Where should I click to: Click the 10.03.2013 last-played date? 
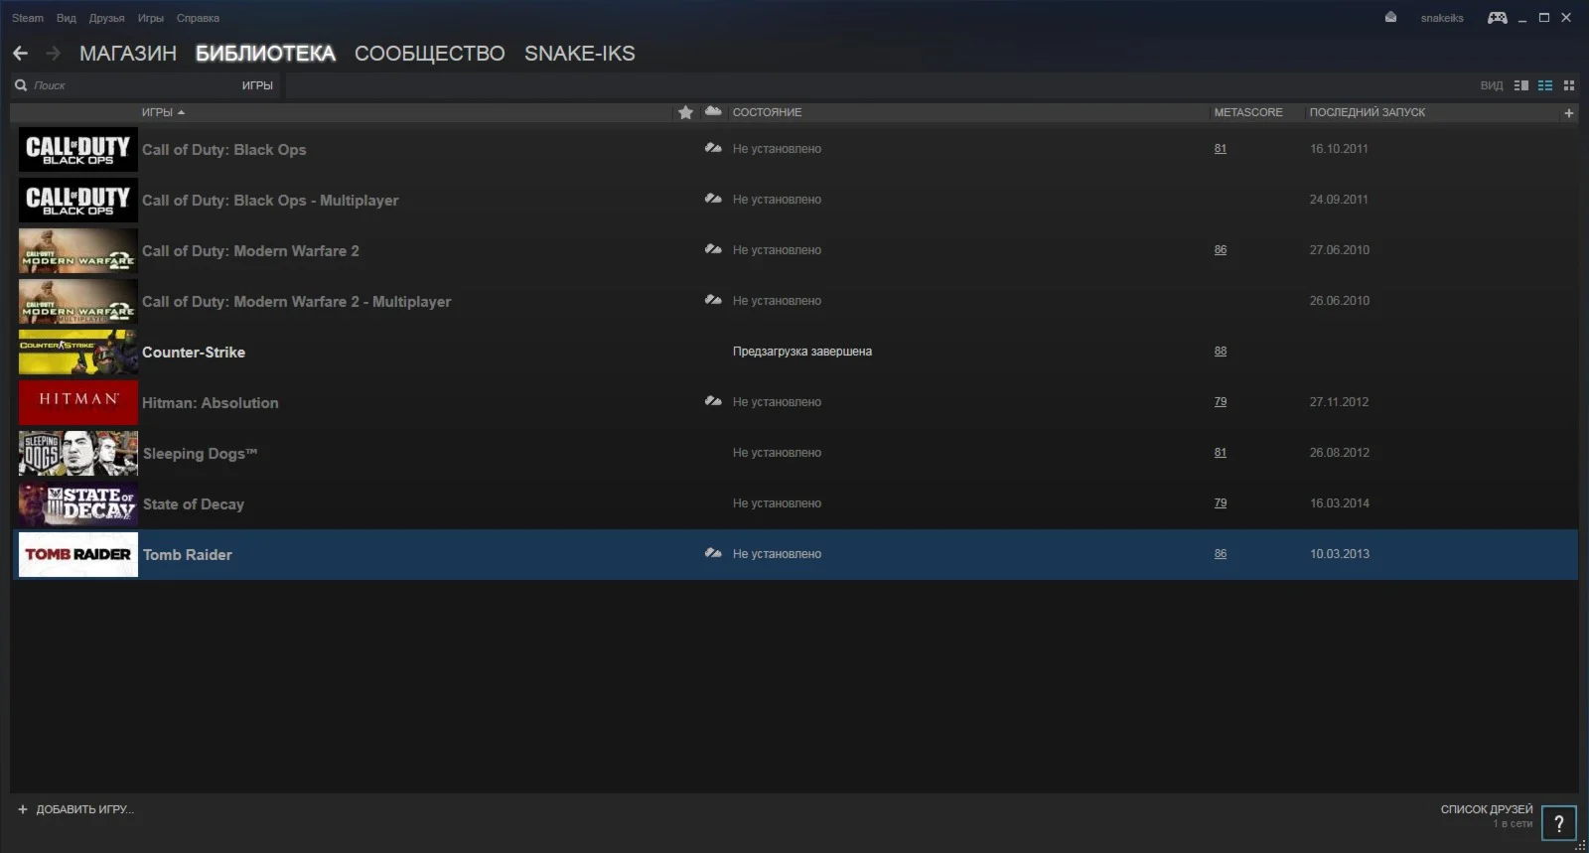(x=1340, y=554)
